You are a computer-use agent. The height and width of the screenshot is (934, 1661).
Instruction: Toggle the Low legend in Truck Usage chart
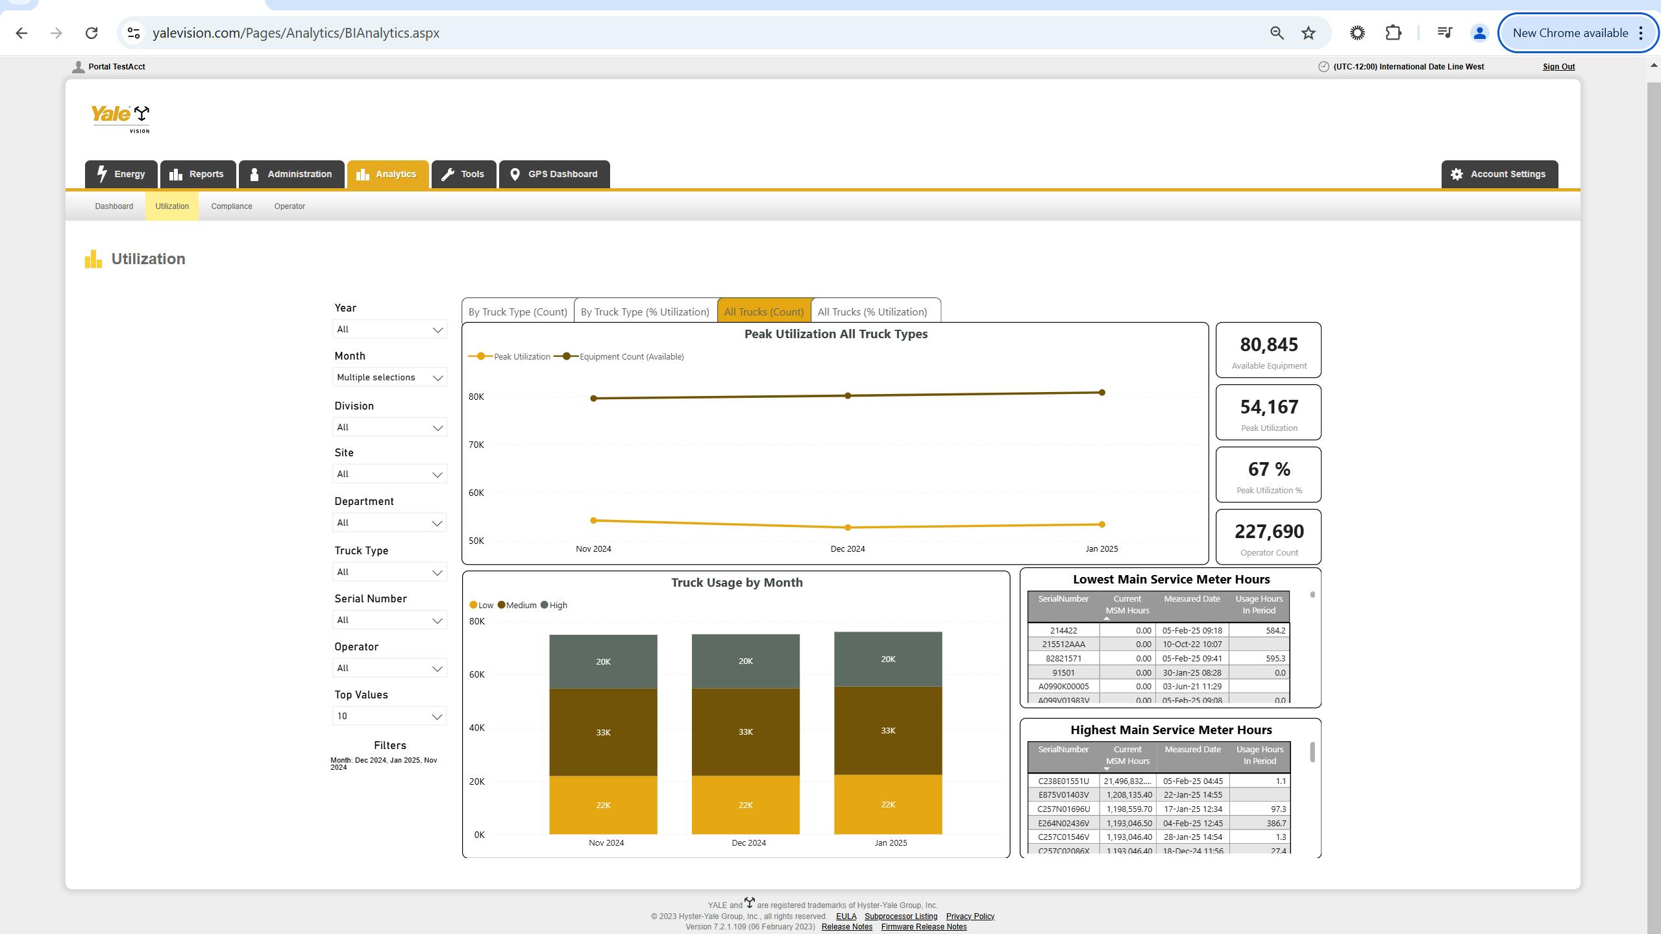481,605
